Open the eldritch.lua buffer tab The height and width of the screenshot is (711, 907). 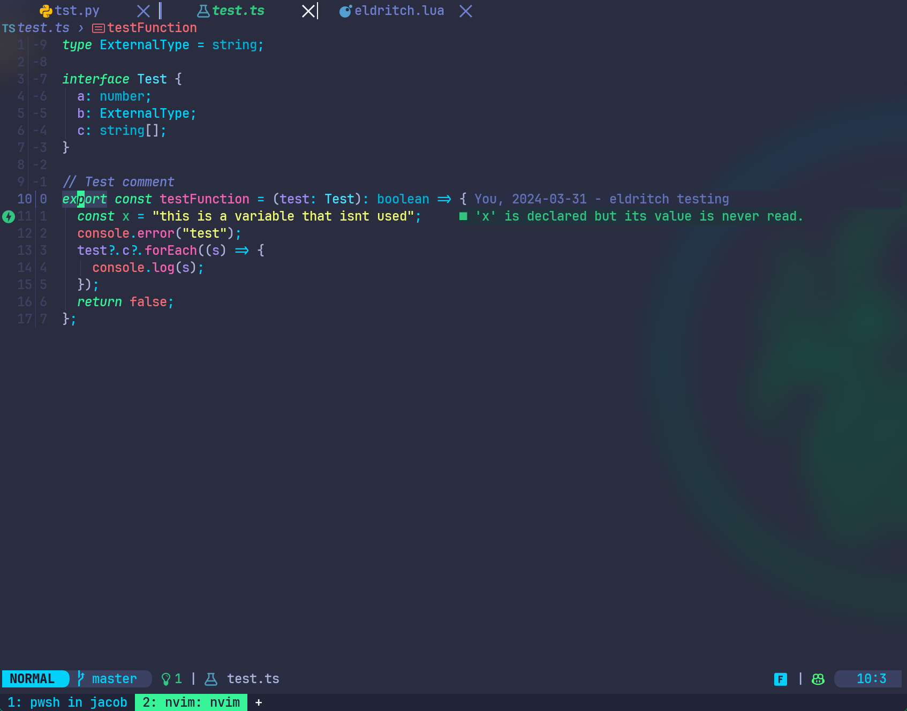click(399, 11)
